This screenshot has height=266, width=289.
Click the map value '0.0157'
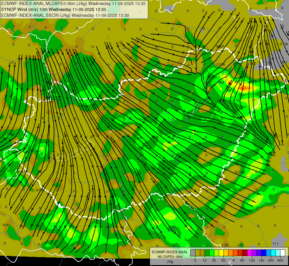(x=240, y=173)
